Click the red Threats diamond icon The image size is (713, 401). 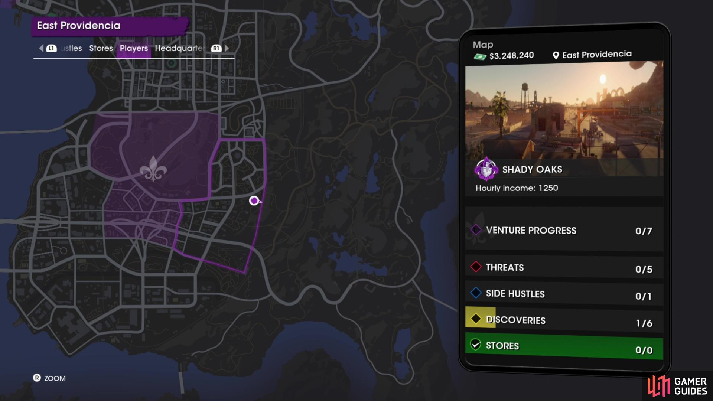click(x=476, y=267)
